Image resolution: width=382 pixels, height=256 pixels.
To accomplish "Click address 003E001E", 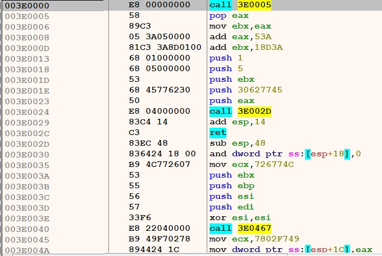I will coord(27,91).
